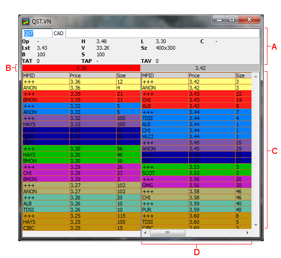Screen dimensions: 281x258
Task: Sort bids by the MPID column header
Action: (45, 75)
